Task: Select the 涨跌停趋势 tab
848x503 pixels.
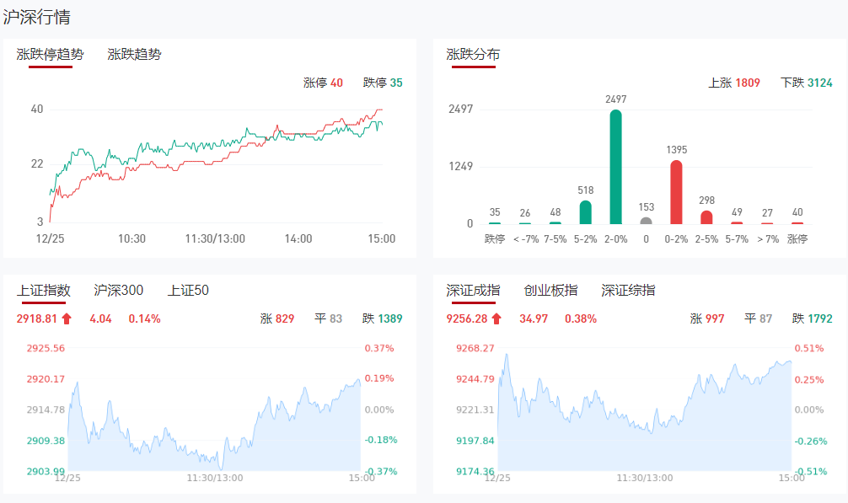Action: click(x=51, y=55)
